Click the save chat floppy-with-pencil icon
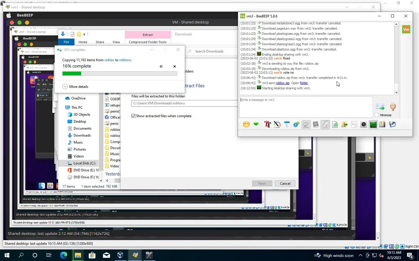The width and height of the screenshot is (419, 261). tap(382, 124)
